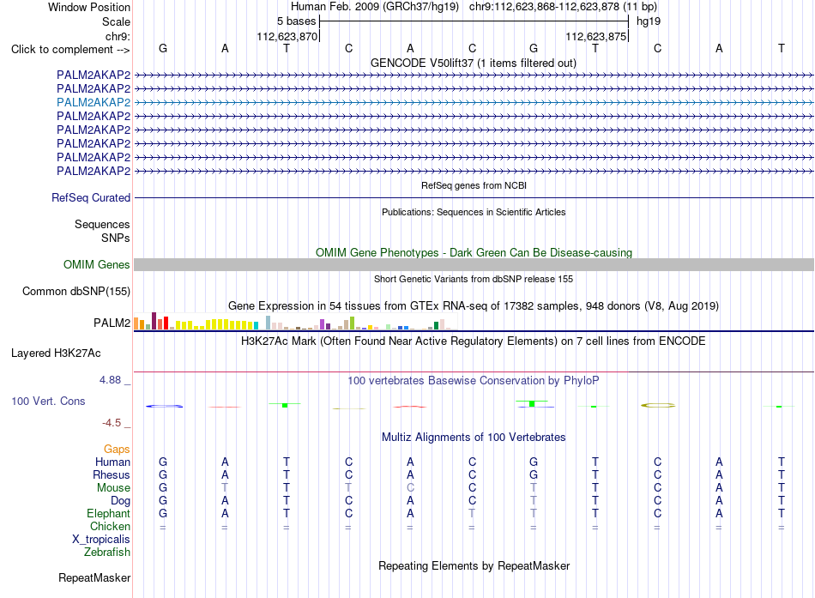
Task: Open the GTEx Gene Expression track title
Action: tap(474, 305)
